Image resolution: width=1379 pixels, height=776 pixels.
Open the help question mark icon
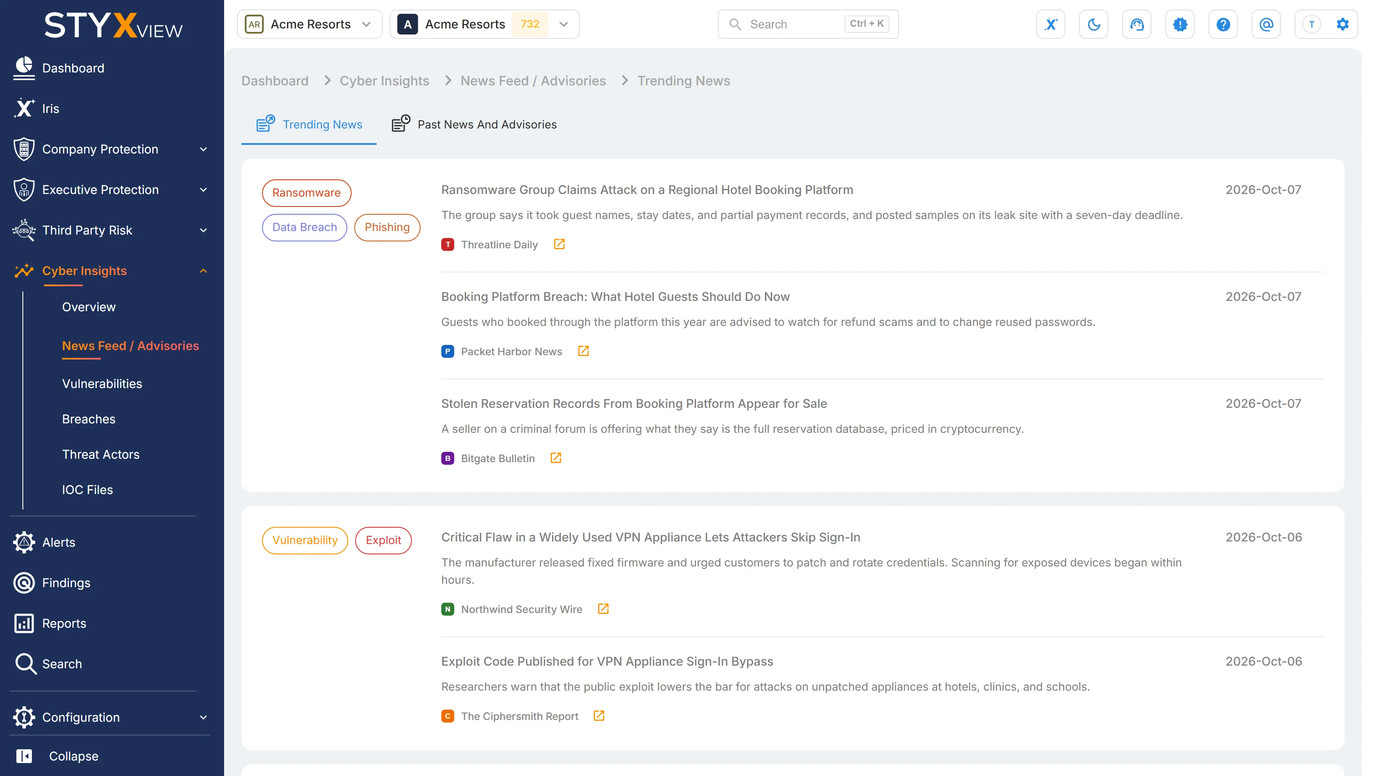point(1223,24)
